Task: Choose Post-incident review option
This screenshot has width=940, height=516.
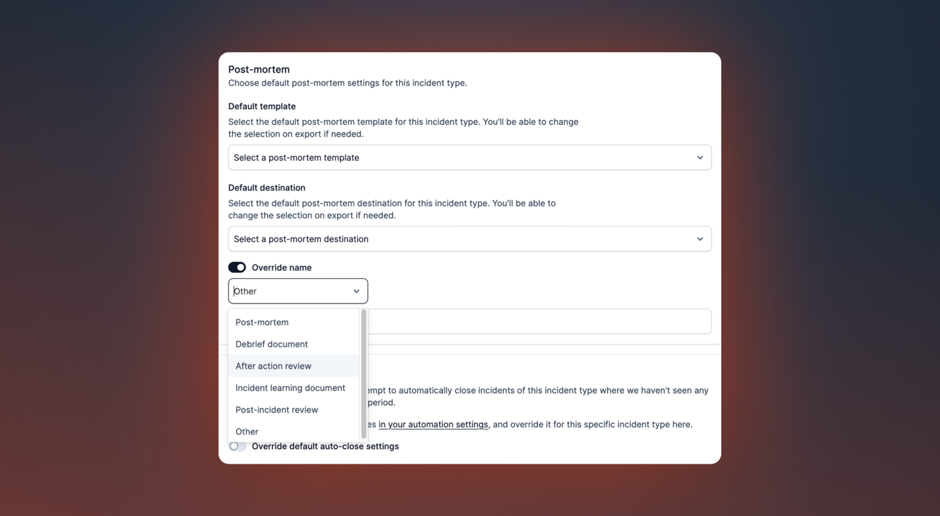Action: click(x=294, y=409)
